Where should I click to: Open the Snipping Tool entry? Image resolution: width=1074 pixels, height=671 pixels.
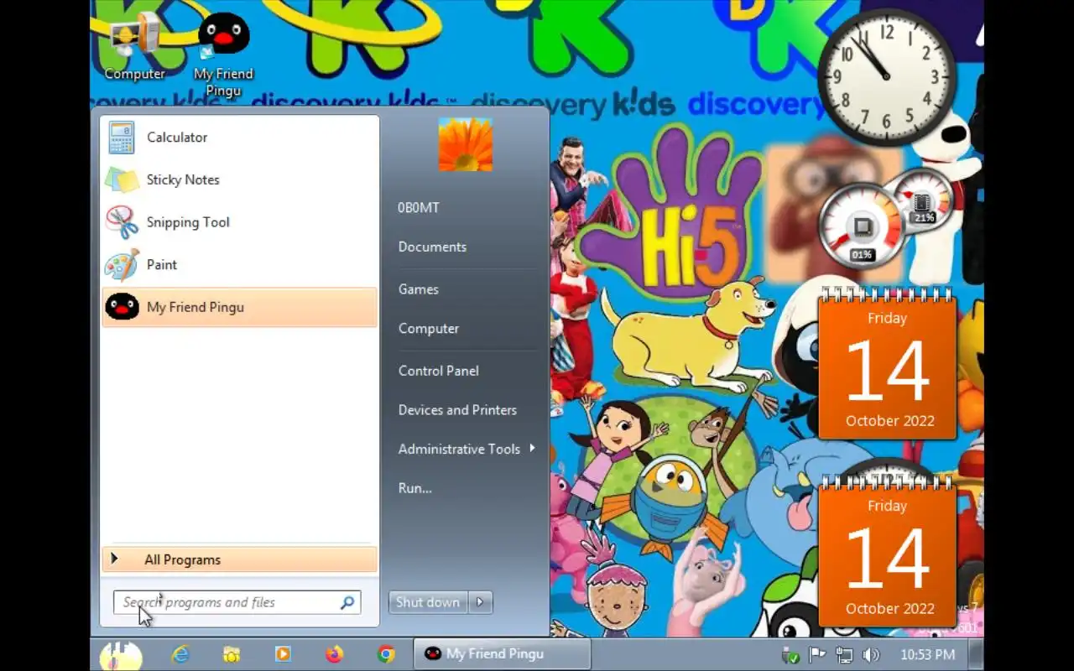point(239,222)
